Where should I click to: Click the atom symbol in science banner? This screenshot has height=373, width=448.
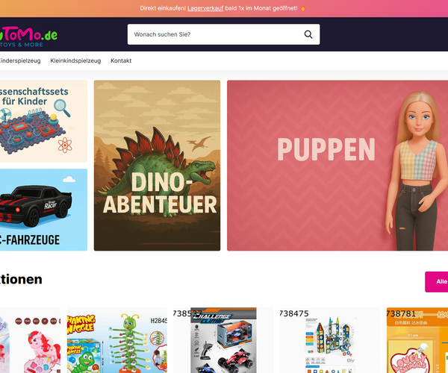[65, 145]
